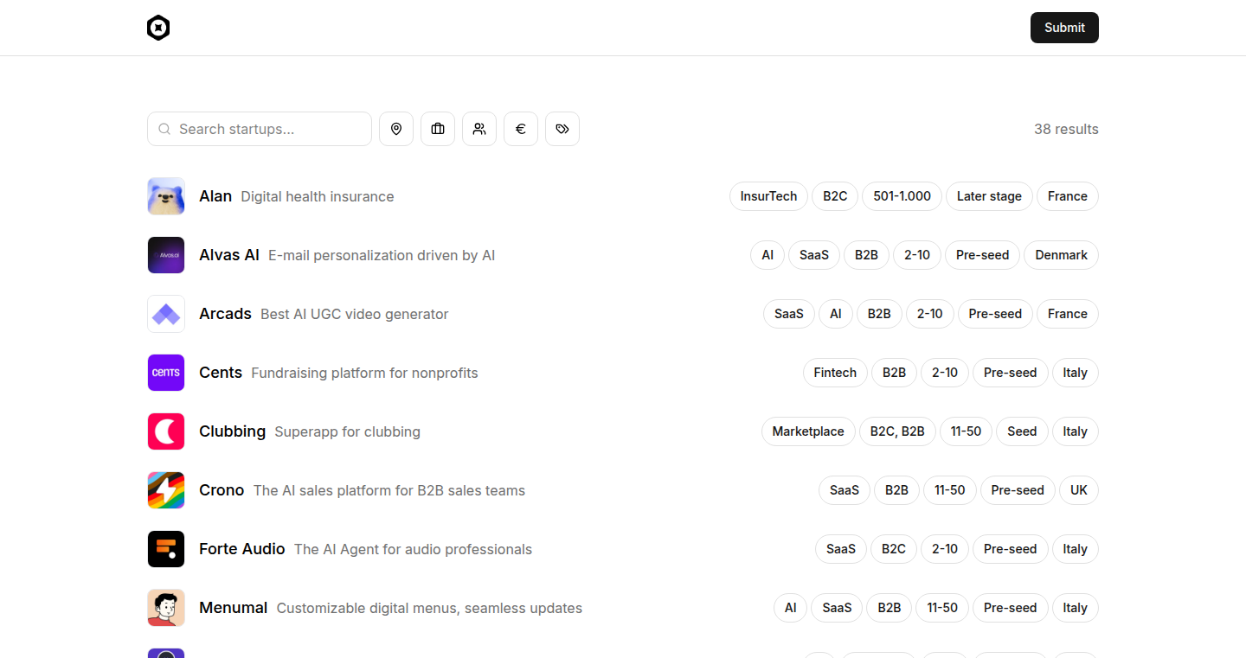Click the Clubbing red moon logo
Screen dimensions: 1246x658
166,431
